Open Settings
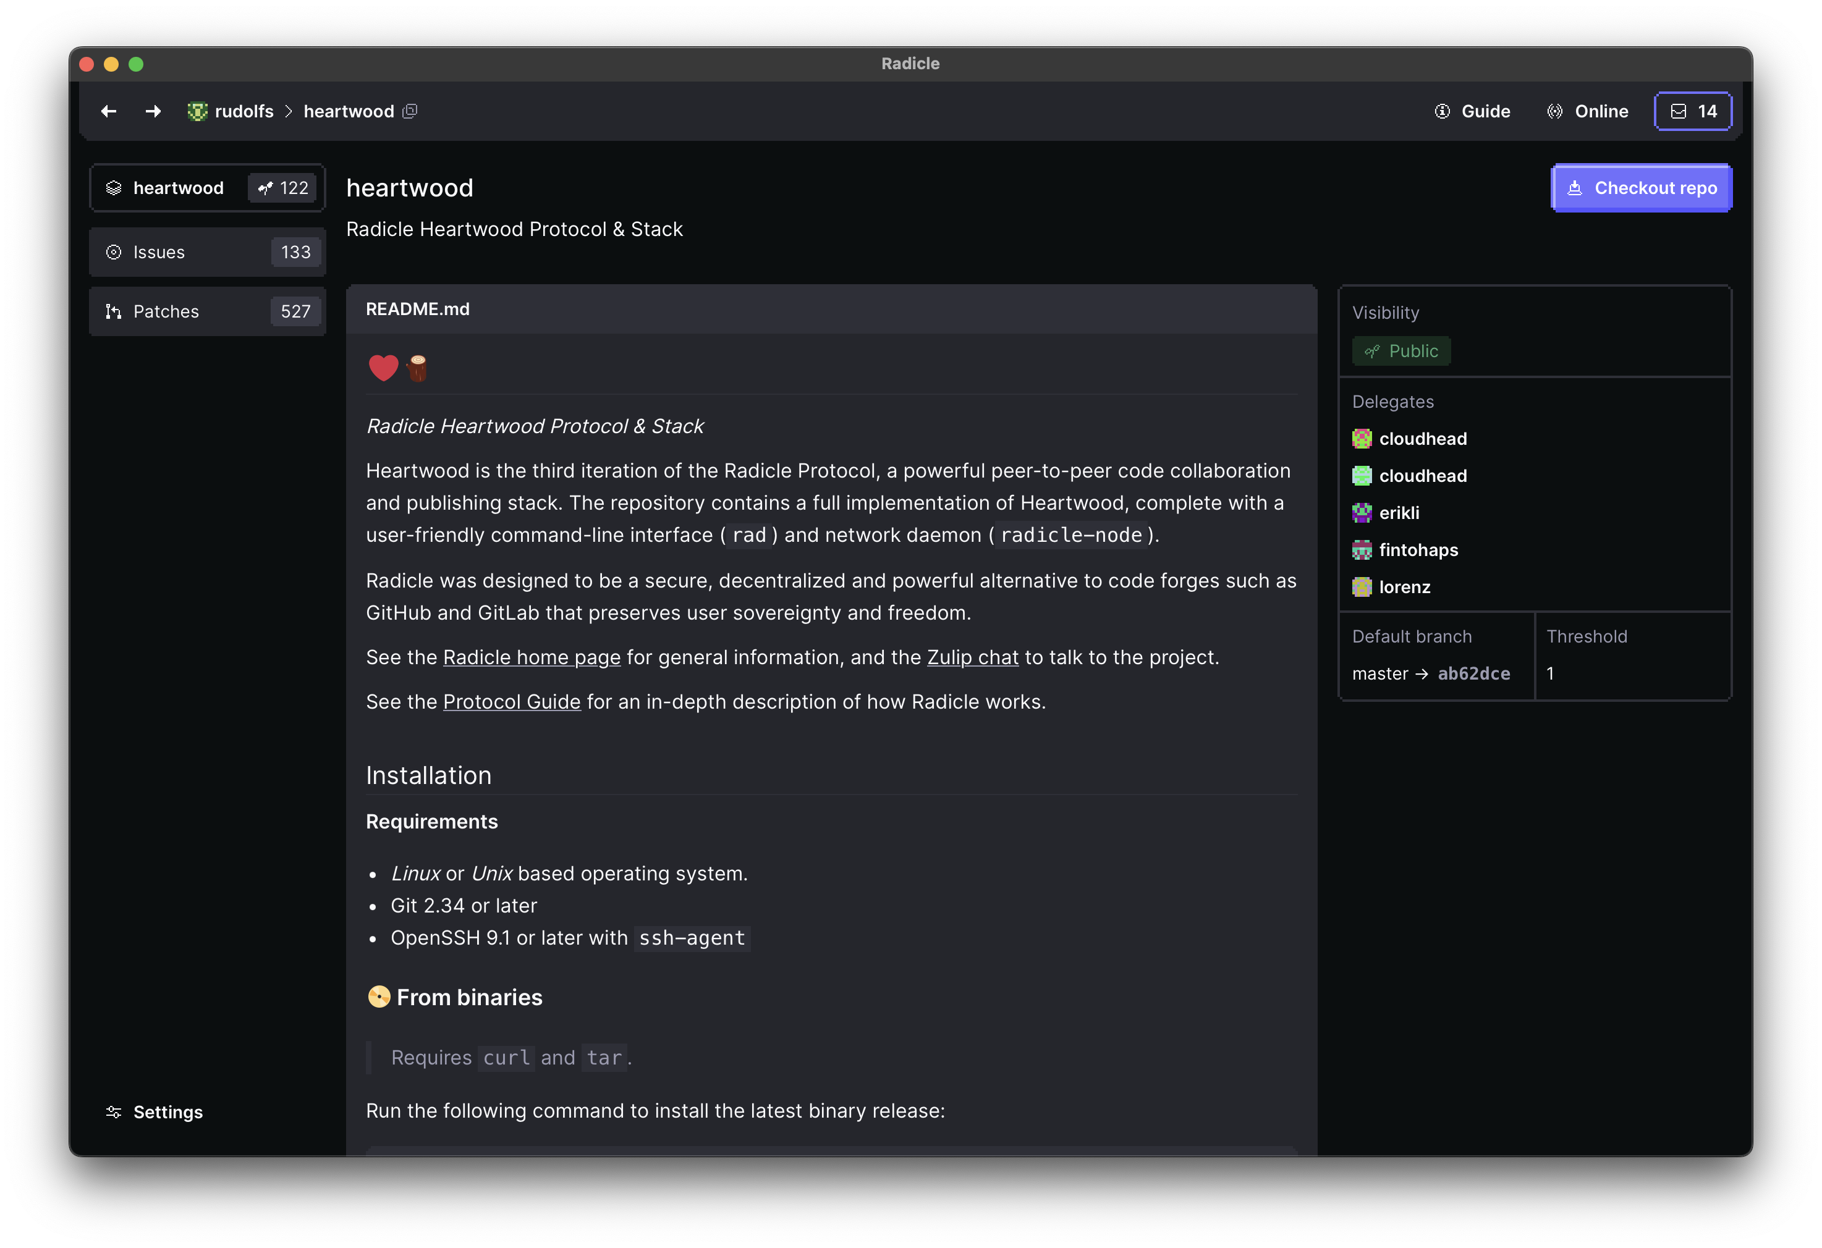Image resolution: width=1822 pixels, height=1248 pixels. coord(155,1112)
